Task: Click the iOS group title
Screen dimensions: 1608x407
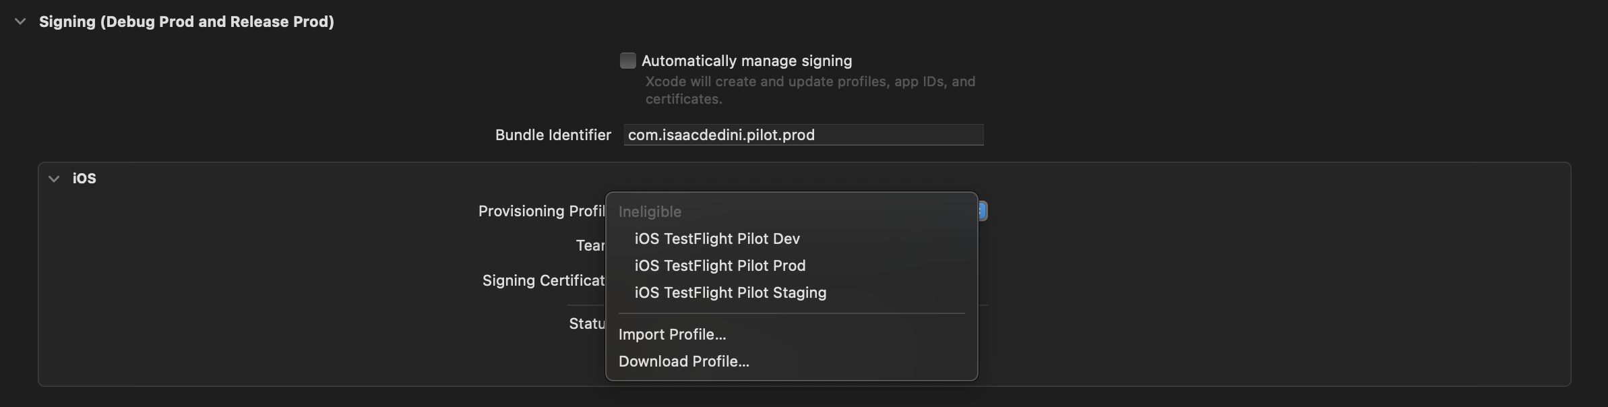Action: tap(84, 179)
